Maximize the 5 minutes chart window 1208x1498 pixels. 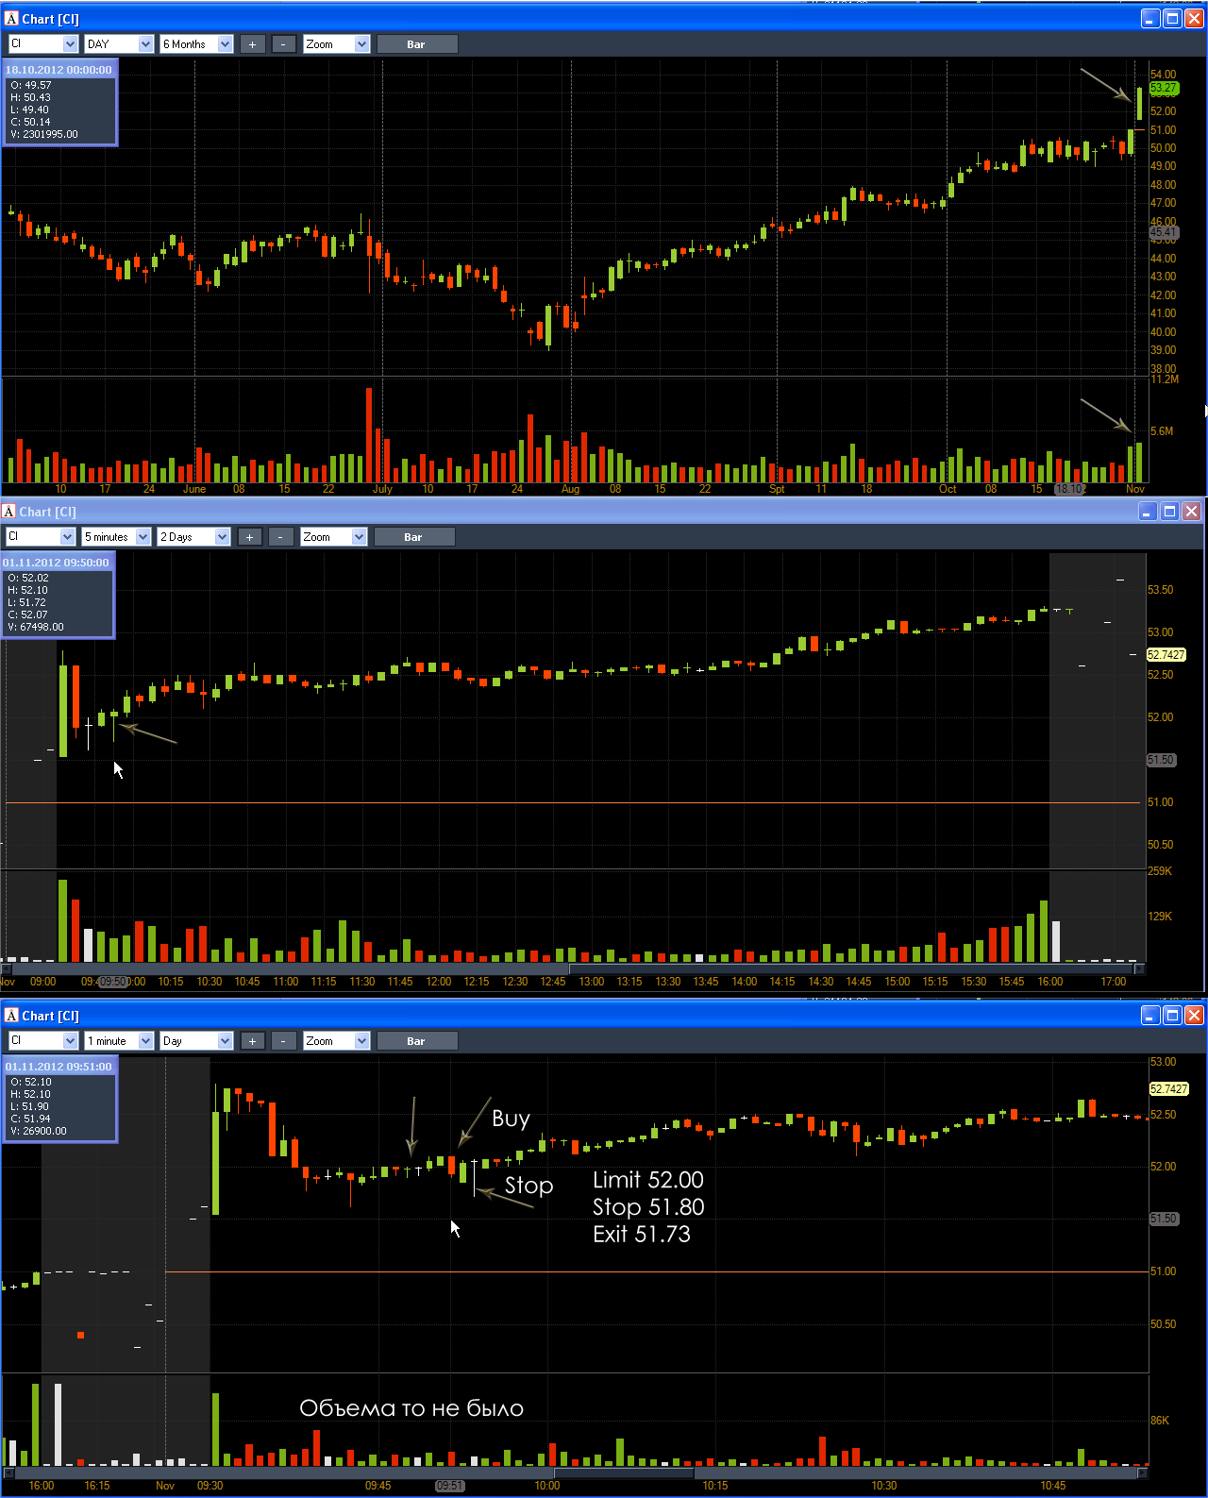(1169, 512)
